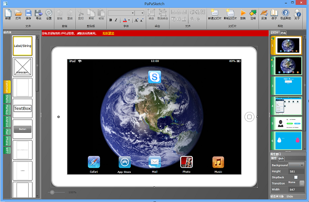Click the Redo arrow icon
Viewport: 309px width, 202px height.
coord(70,13)
